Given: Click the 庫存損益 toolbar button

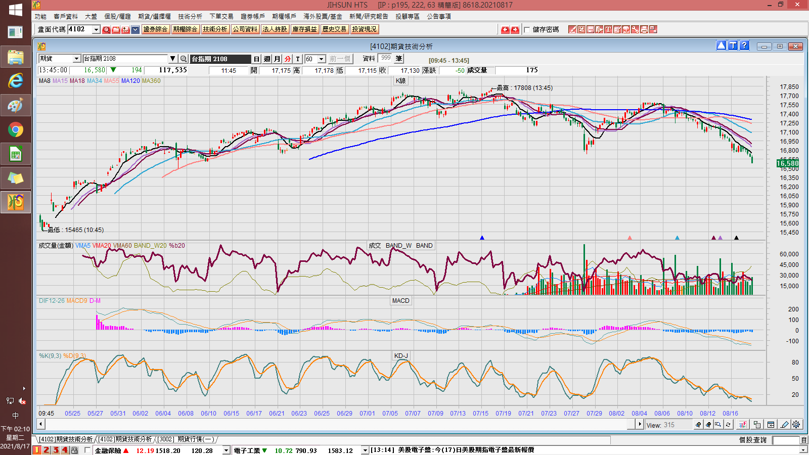Looking at the screenshot, I should click(x=304, y=29).
